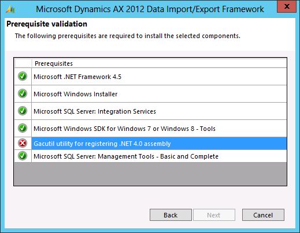This screenshot has height=233, width=300.
Task: Click the Back button
Action: point(171,215)
